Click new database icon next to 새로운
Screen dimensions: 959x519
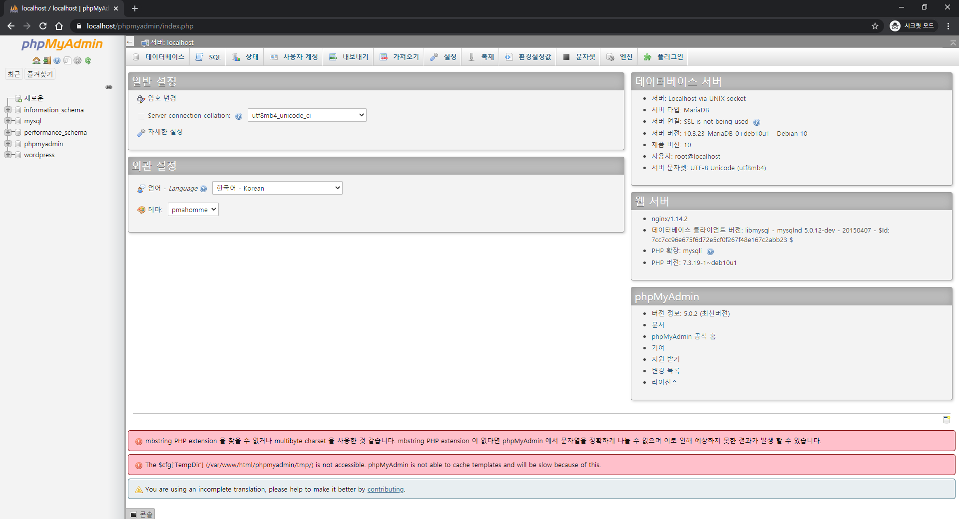point(18,98)
